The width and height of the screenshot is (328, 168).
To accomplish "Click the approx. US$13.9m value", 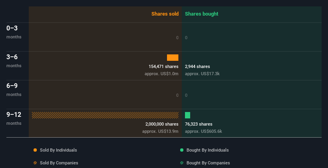I will pos(161,131).
